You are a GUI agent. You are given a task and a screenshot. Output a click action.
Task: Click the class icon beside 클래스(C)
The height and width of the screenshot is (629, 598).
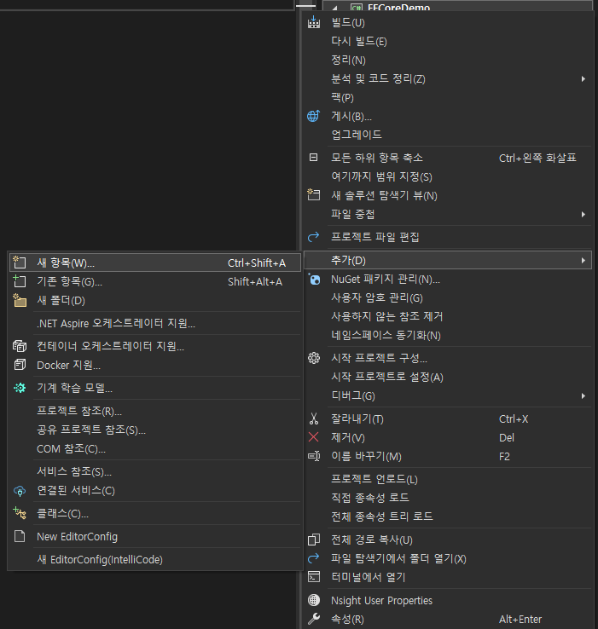pos(20,513)
